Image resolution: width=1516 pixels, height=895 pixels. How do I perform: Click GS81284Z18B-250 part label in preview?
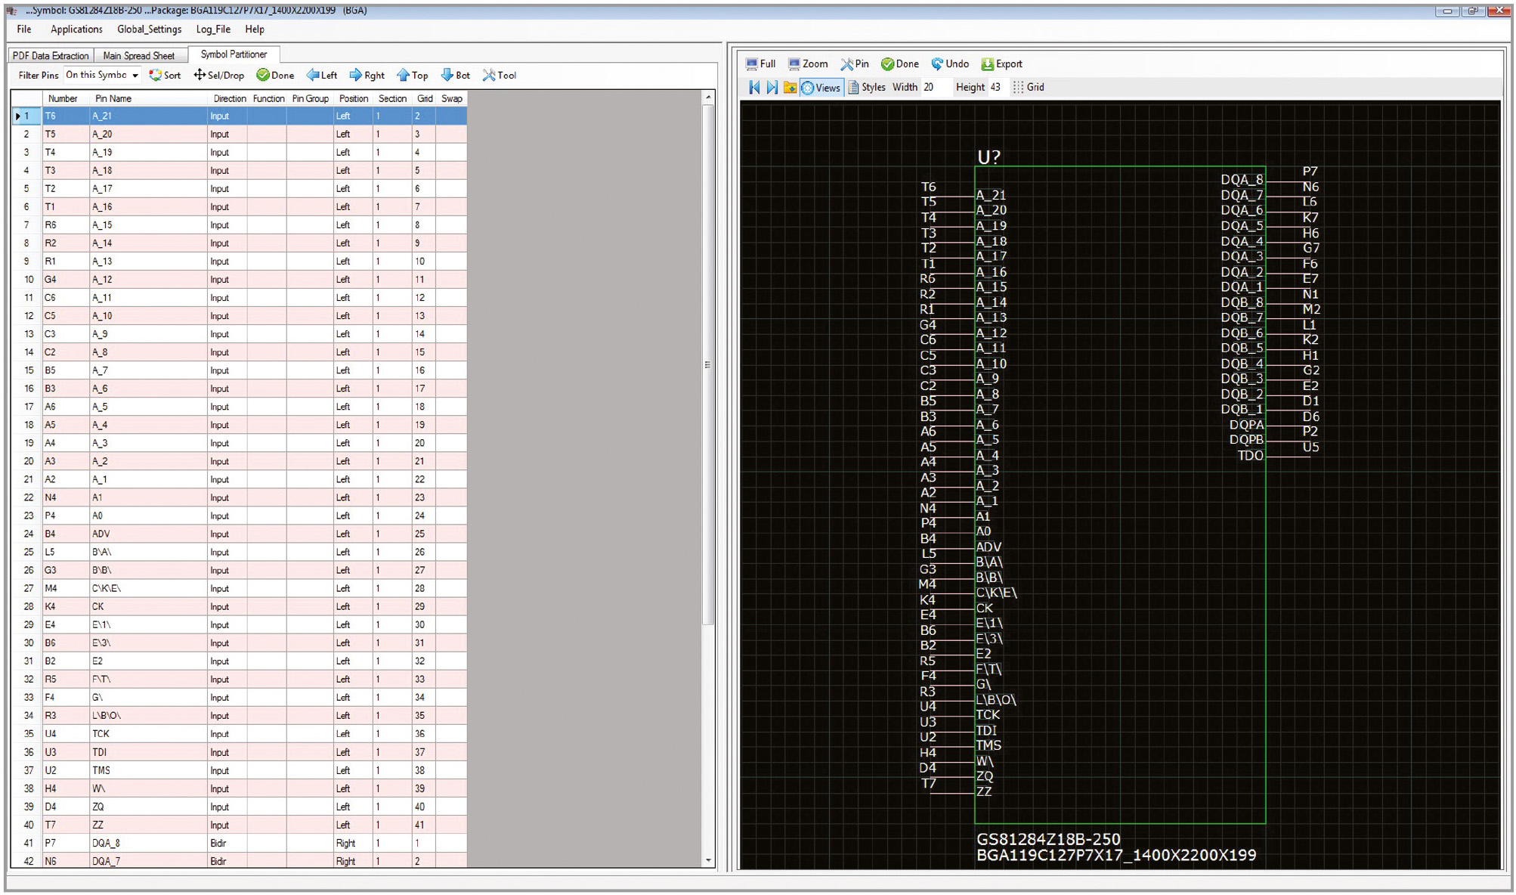(x=1048, y=839)
